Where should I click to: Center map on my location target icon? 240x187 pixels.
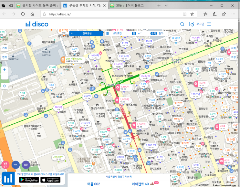click(5, 86)
